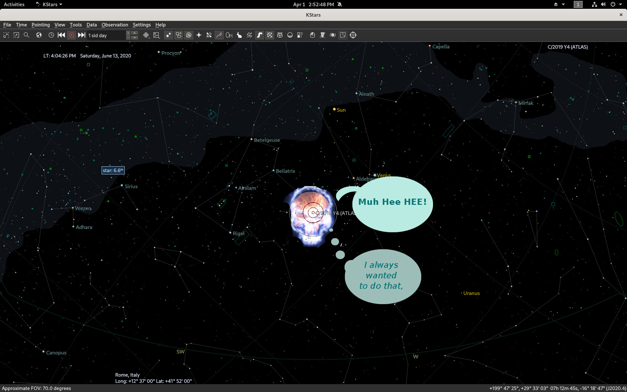Open the File menu

click(7, 25)
